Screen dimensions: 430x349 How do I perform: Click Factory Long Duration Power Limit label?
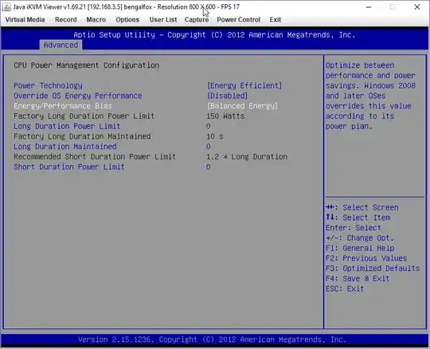pos(84,116)
